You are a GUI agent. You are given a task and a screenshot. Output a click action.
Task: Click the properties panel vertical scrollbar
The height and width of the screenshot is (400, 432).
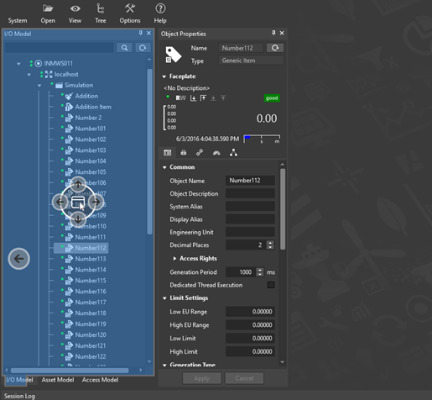click(x=283, y=209)
